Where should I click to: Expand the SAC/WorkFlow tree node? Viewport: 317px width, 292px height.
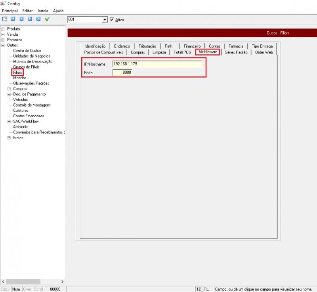[x=9, y=121]
